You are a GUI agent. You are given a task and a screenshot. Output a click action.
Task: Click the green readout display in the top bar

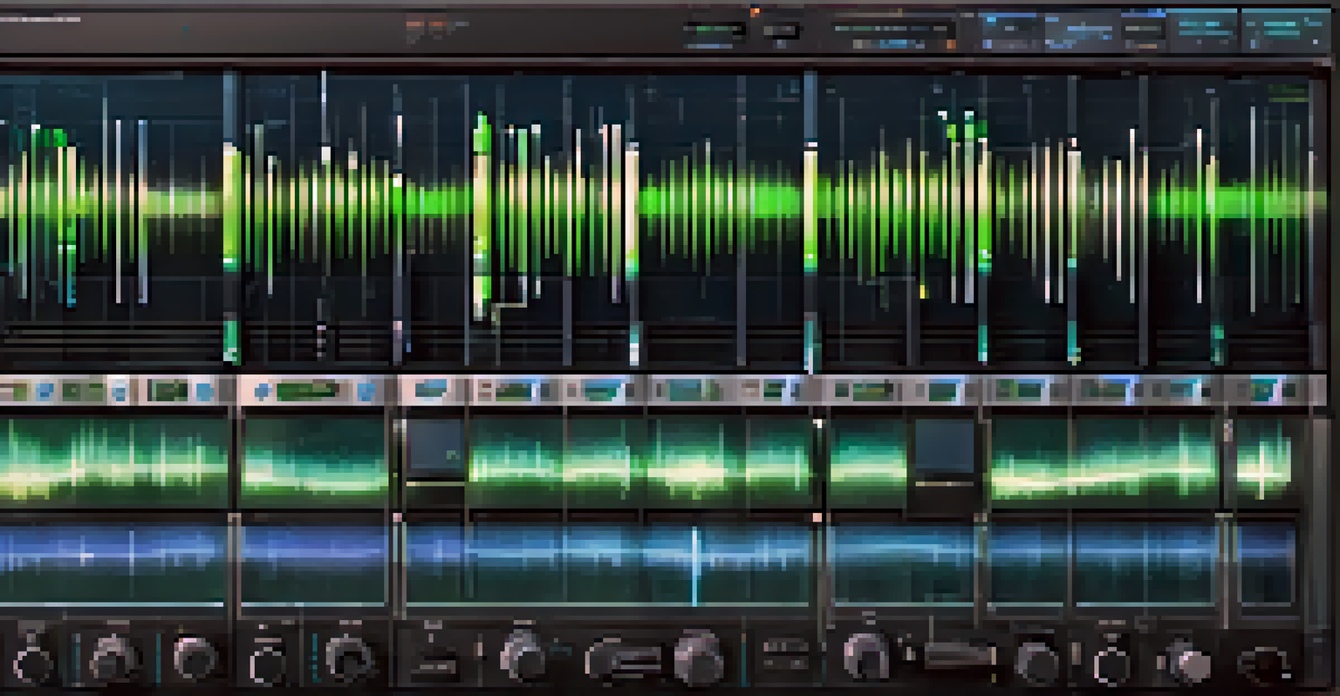pyautogui.click(x=714, y=31)
